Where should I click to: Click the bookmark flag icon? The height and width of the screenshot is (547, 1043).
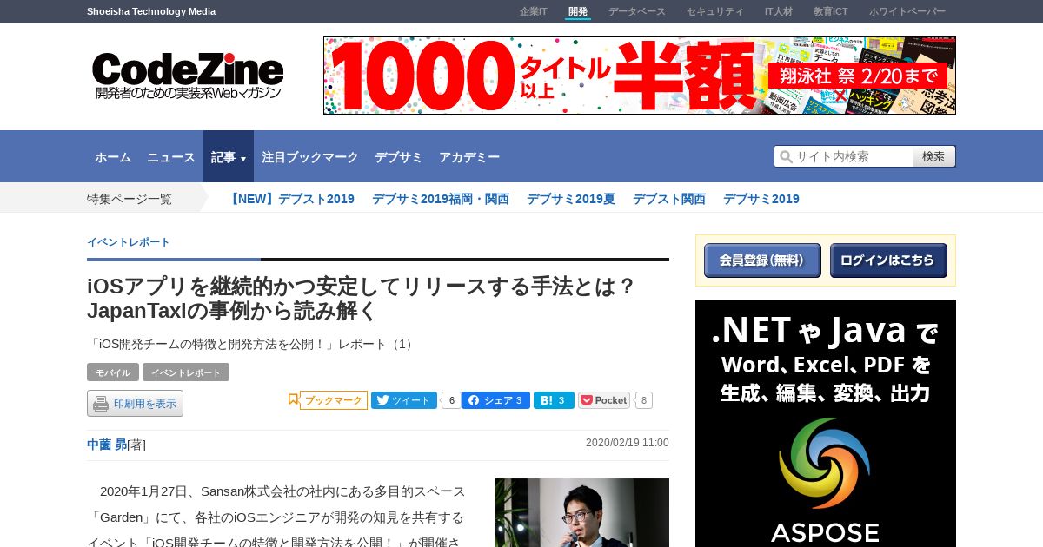click(293, 399)
